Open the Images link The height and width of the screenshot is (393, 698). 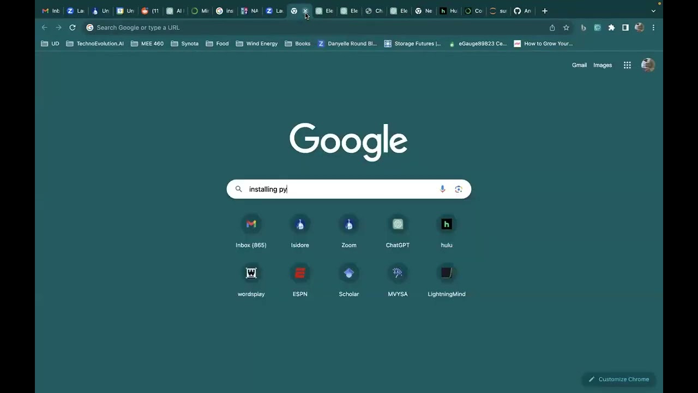pos(603,65)
